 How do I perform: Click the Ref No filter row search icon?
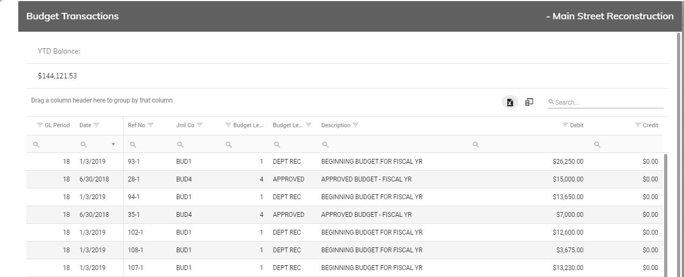[133, 144]
